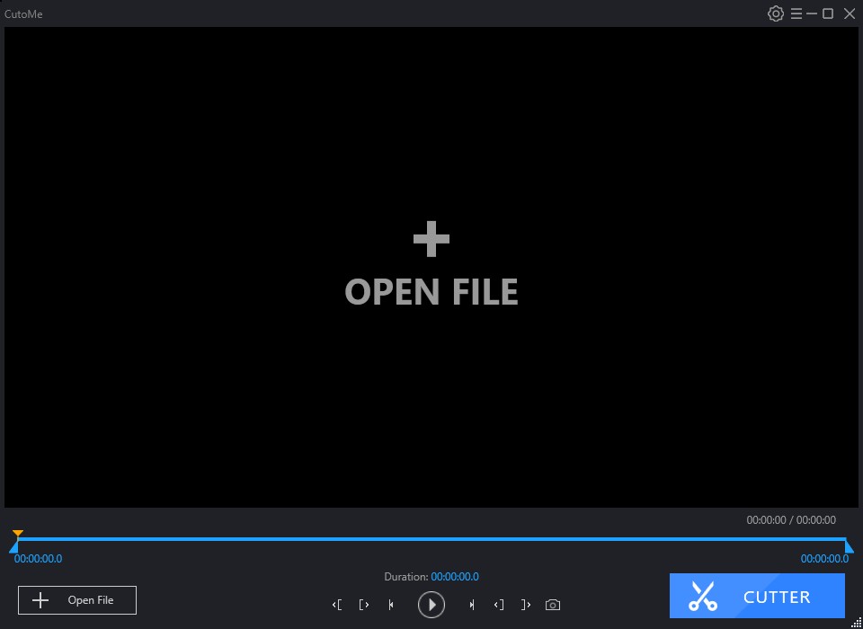Screen dimensions: 863x629
Task: Click the jump-to-previous-frame icon
Action: click(x=391, y=605)
